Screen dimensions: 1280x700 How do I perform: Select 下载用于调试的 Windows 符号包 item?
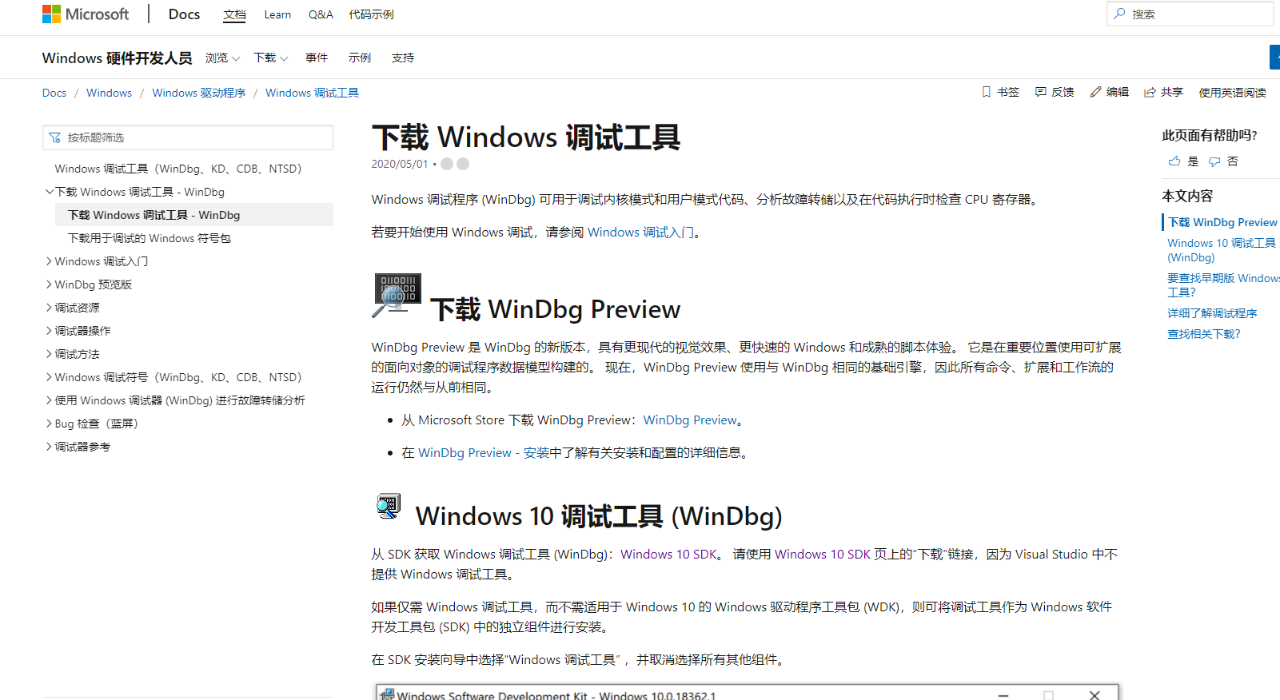point(149,238)
